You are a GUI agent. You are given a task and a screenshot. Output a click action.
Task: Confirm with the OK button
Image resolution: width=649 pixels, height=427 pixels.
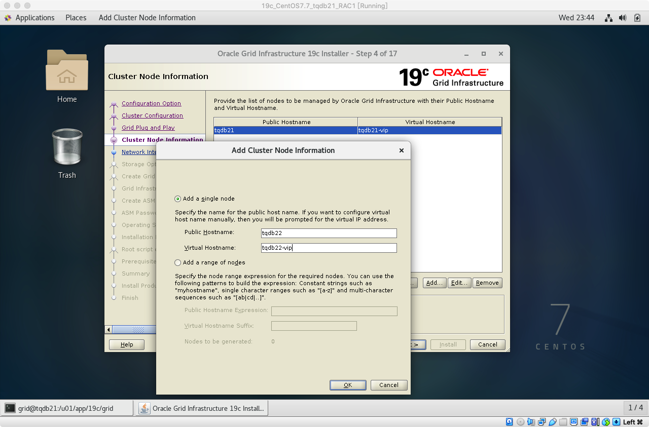(x=348, y=385)
